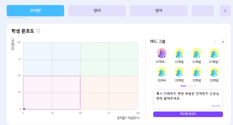Select the 01학생1 student avatar

coord(214,53)
